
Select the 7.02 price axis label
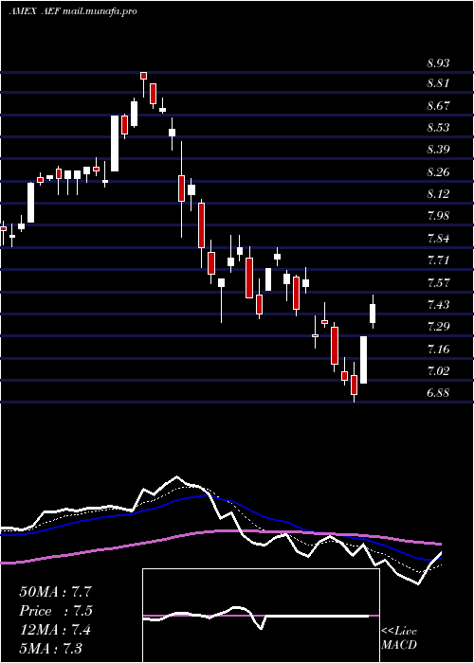tap(438, 371)
